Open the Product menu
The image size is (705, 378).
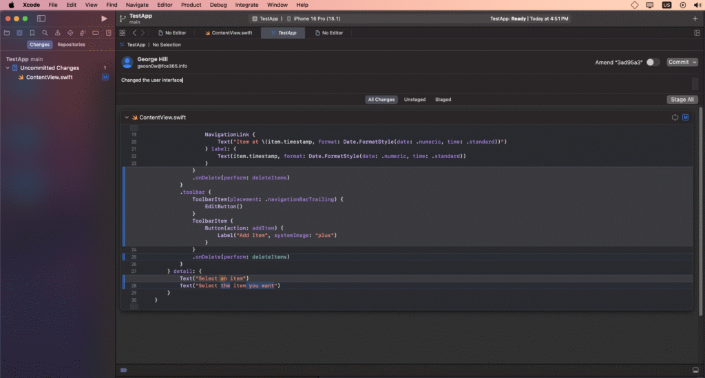coord(191,5)
